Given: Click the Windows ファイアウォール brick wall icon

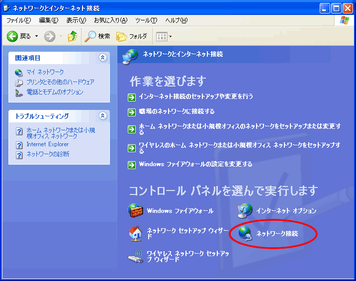Looking at the screenshot, I should point(135,210).
